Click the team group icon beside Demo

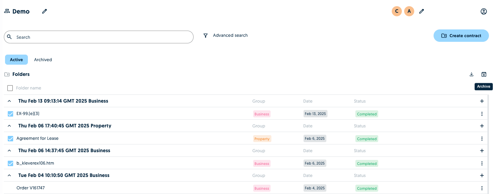[x=7, y=11]
